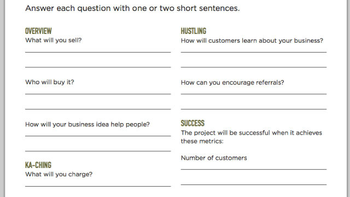This screenshot has height=197, width=350.
Task: Click the 'these metrics:' text under SUCCESS
Action: 202,141
